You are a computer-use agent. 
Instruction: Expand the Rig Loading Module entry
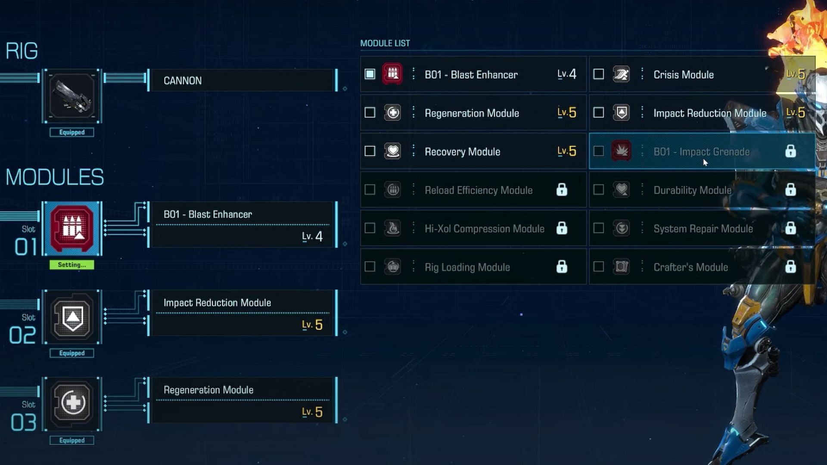point(413,267)
